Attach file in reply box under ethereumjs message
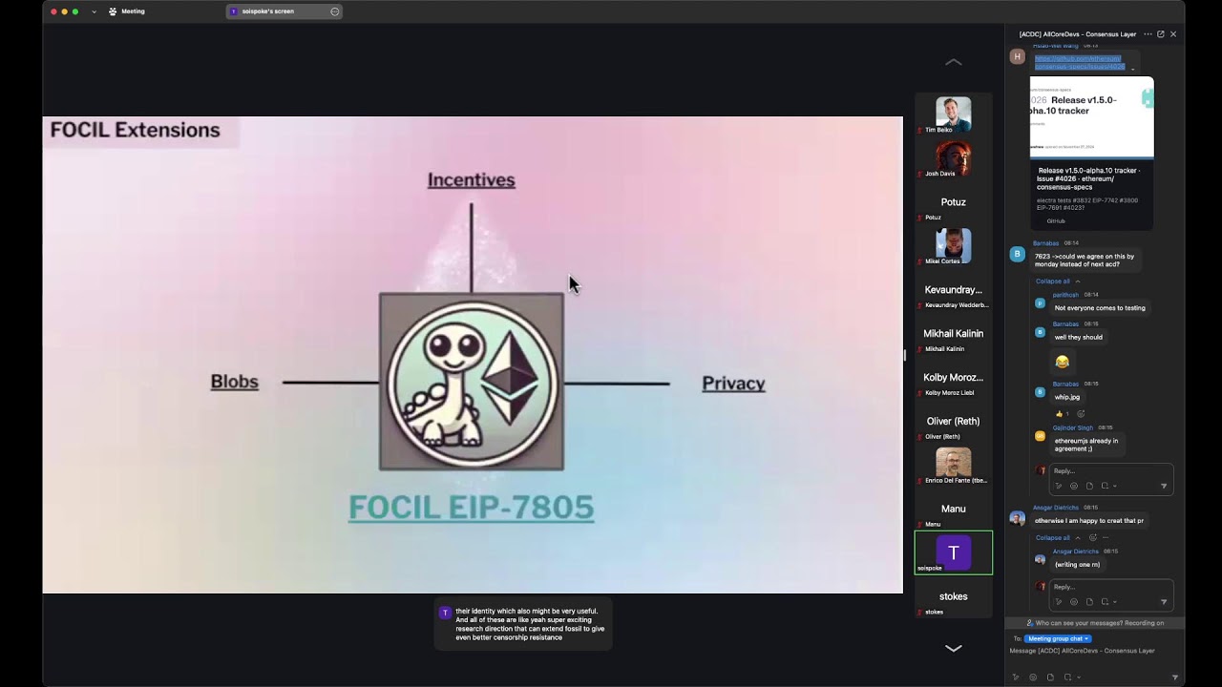 pyautogui.click(x=1089, y=486)
